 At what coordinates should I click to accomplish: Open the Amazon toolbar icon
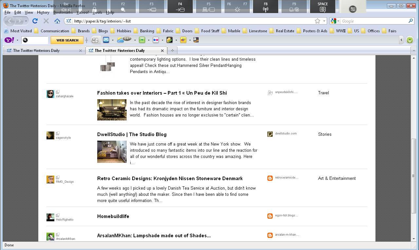(196, 40)
